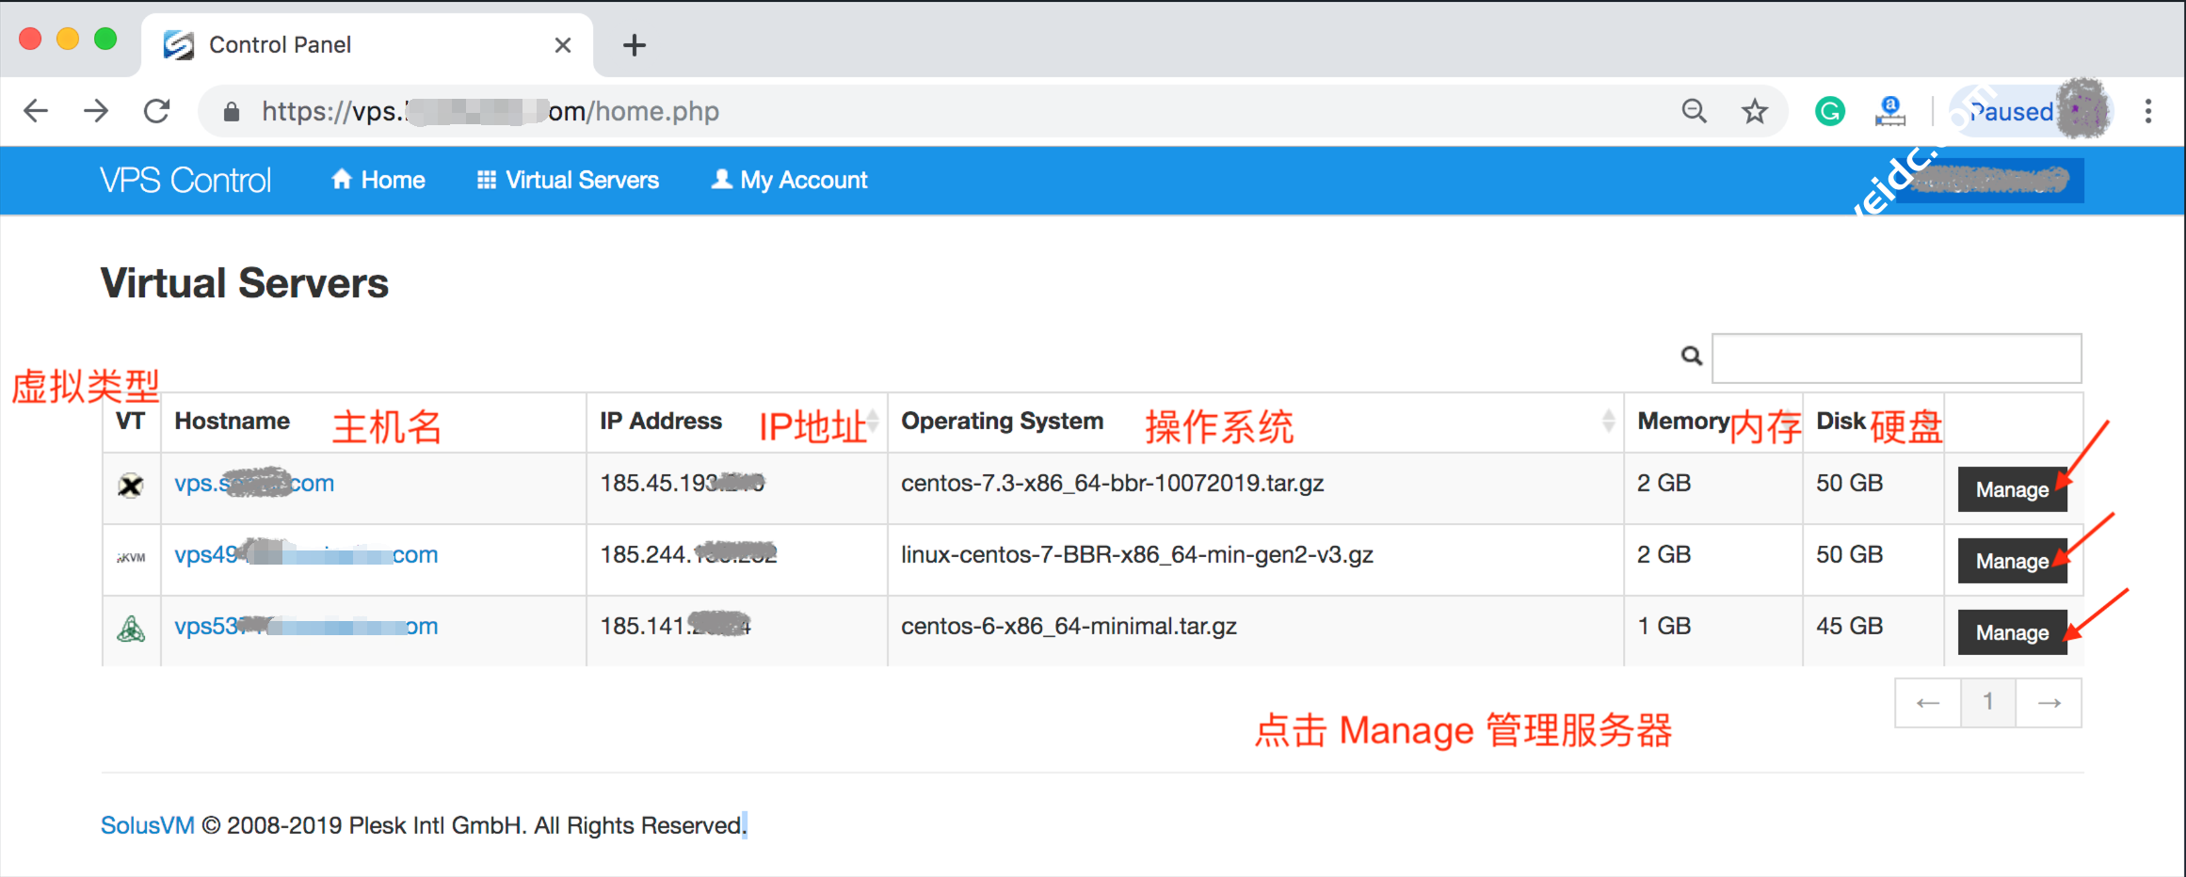The height and width of the screenshot is (877, 2186).
Task: Click the OpenVZ icon in third row
Action: (x=131, y=629)
